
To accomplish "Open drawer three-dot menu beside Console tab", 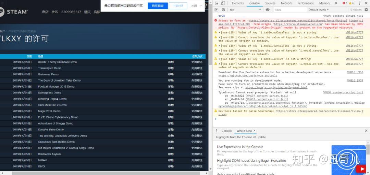I will [217, 131].
